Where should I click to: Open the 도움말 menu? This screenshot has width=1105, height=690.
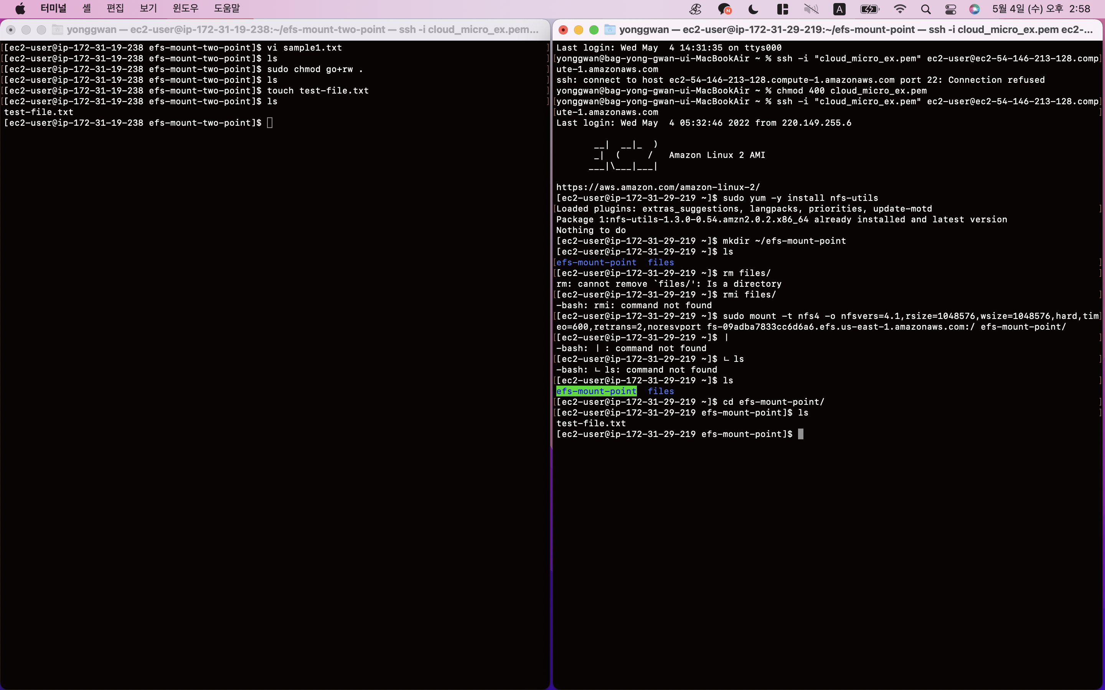[x=227, y=9]
